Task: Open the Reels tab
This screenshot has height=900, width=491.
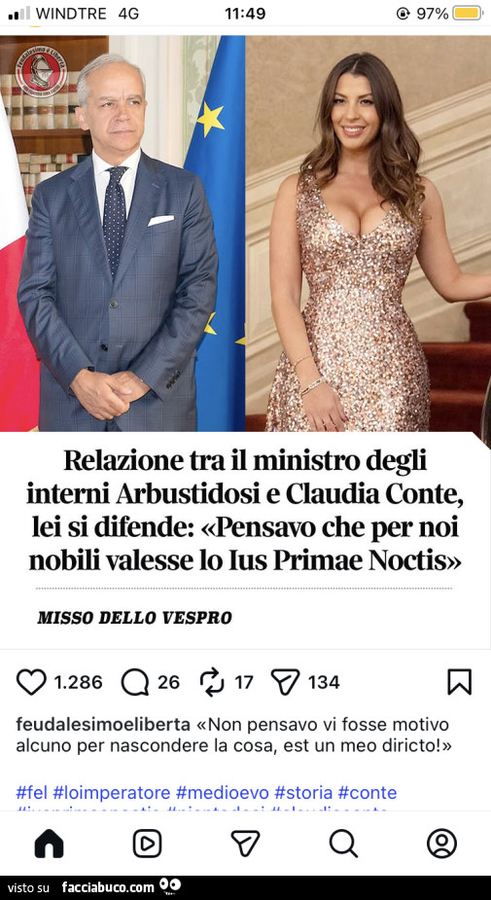Action: point(148,844)
